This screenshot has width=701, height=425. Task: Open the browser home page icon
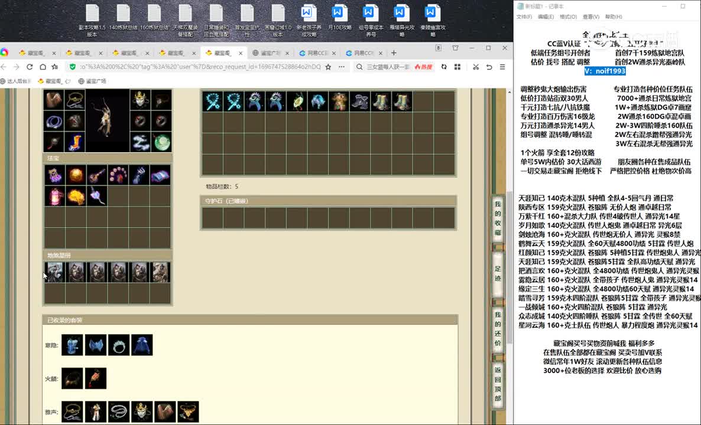(43, 67)
